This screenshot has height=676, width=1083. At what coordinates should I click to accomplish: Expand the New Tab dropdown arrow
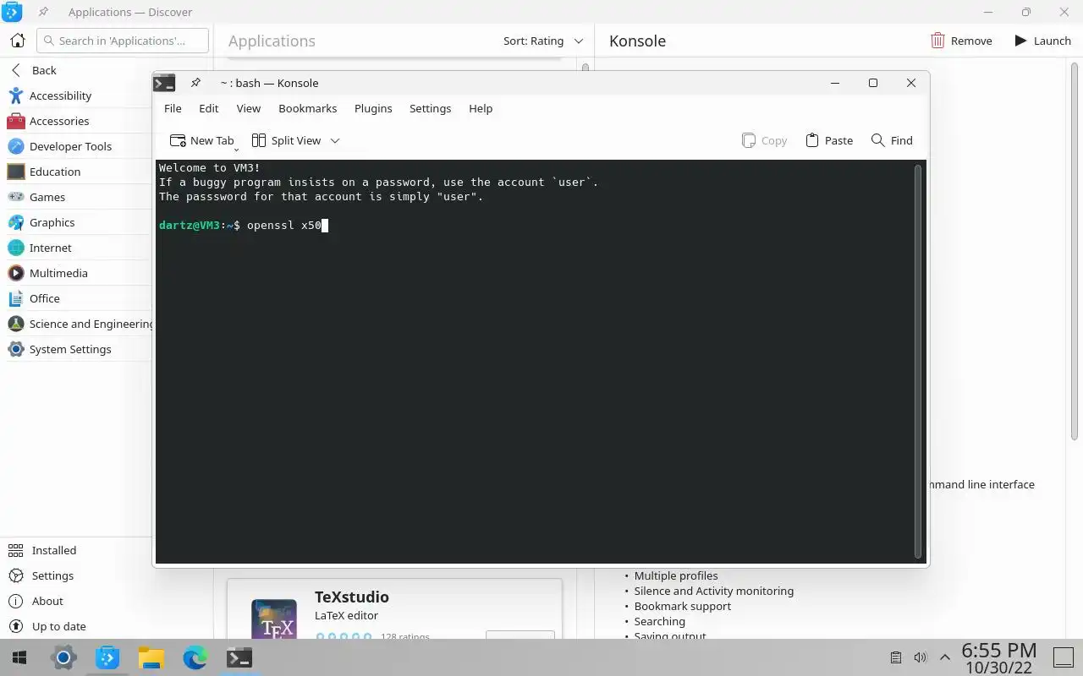(236, 149)
